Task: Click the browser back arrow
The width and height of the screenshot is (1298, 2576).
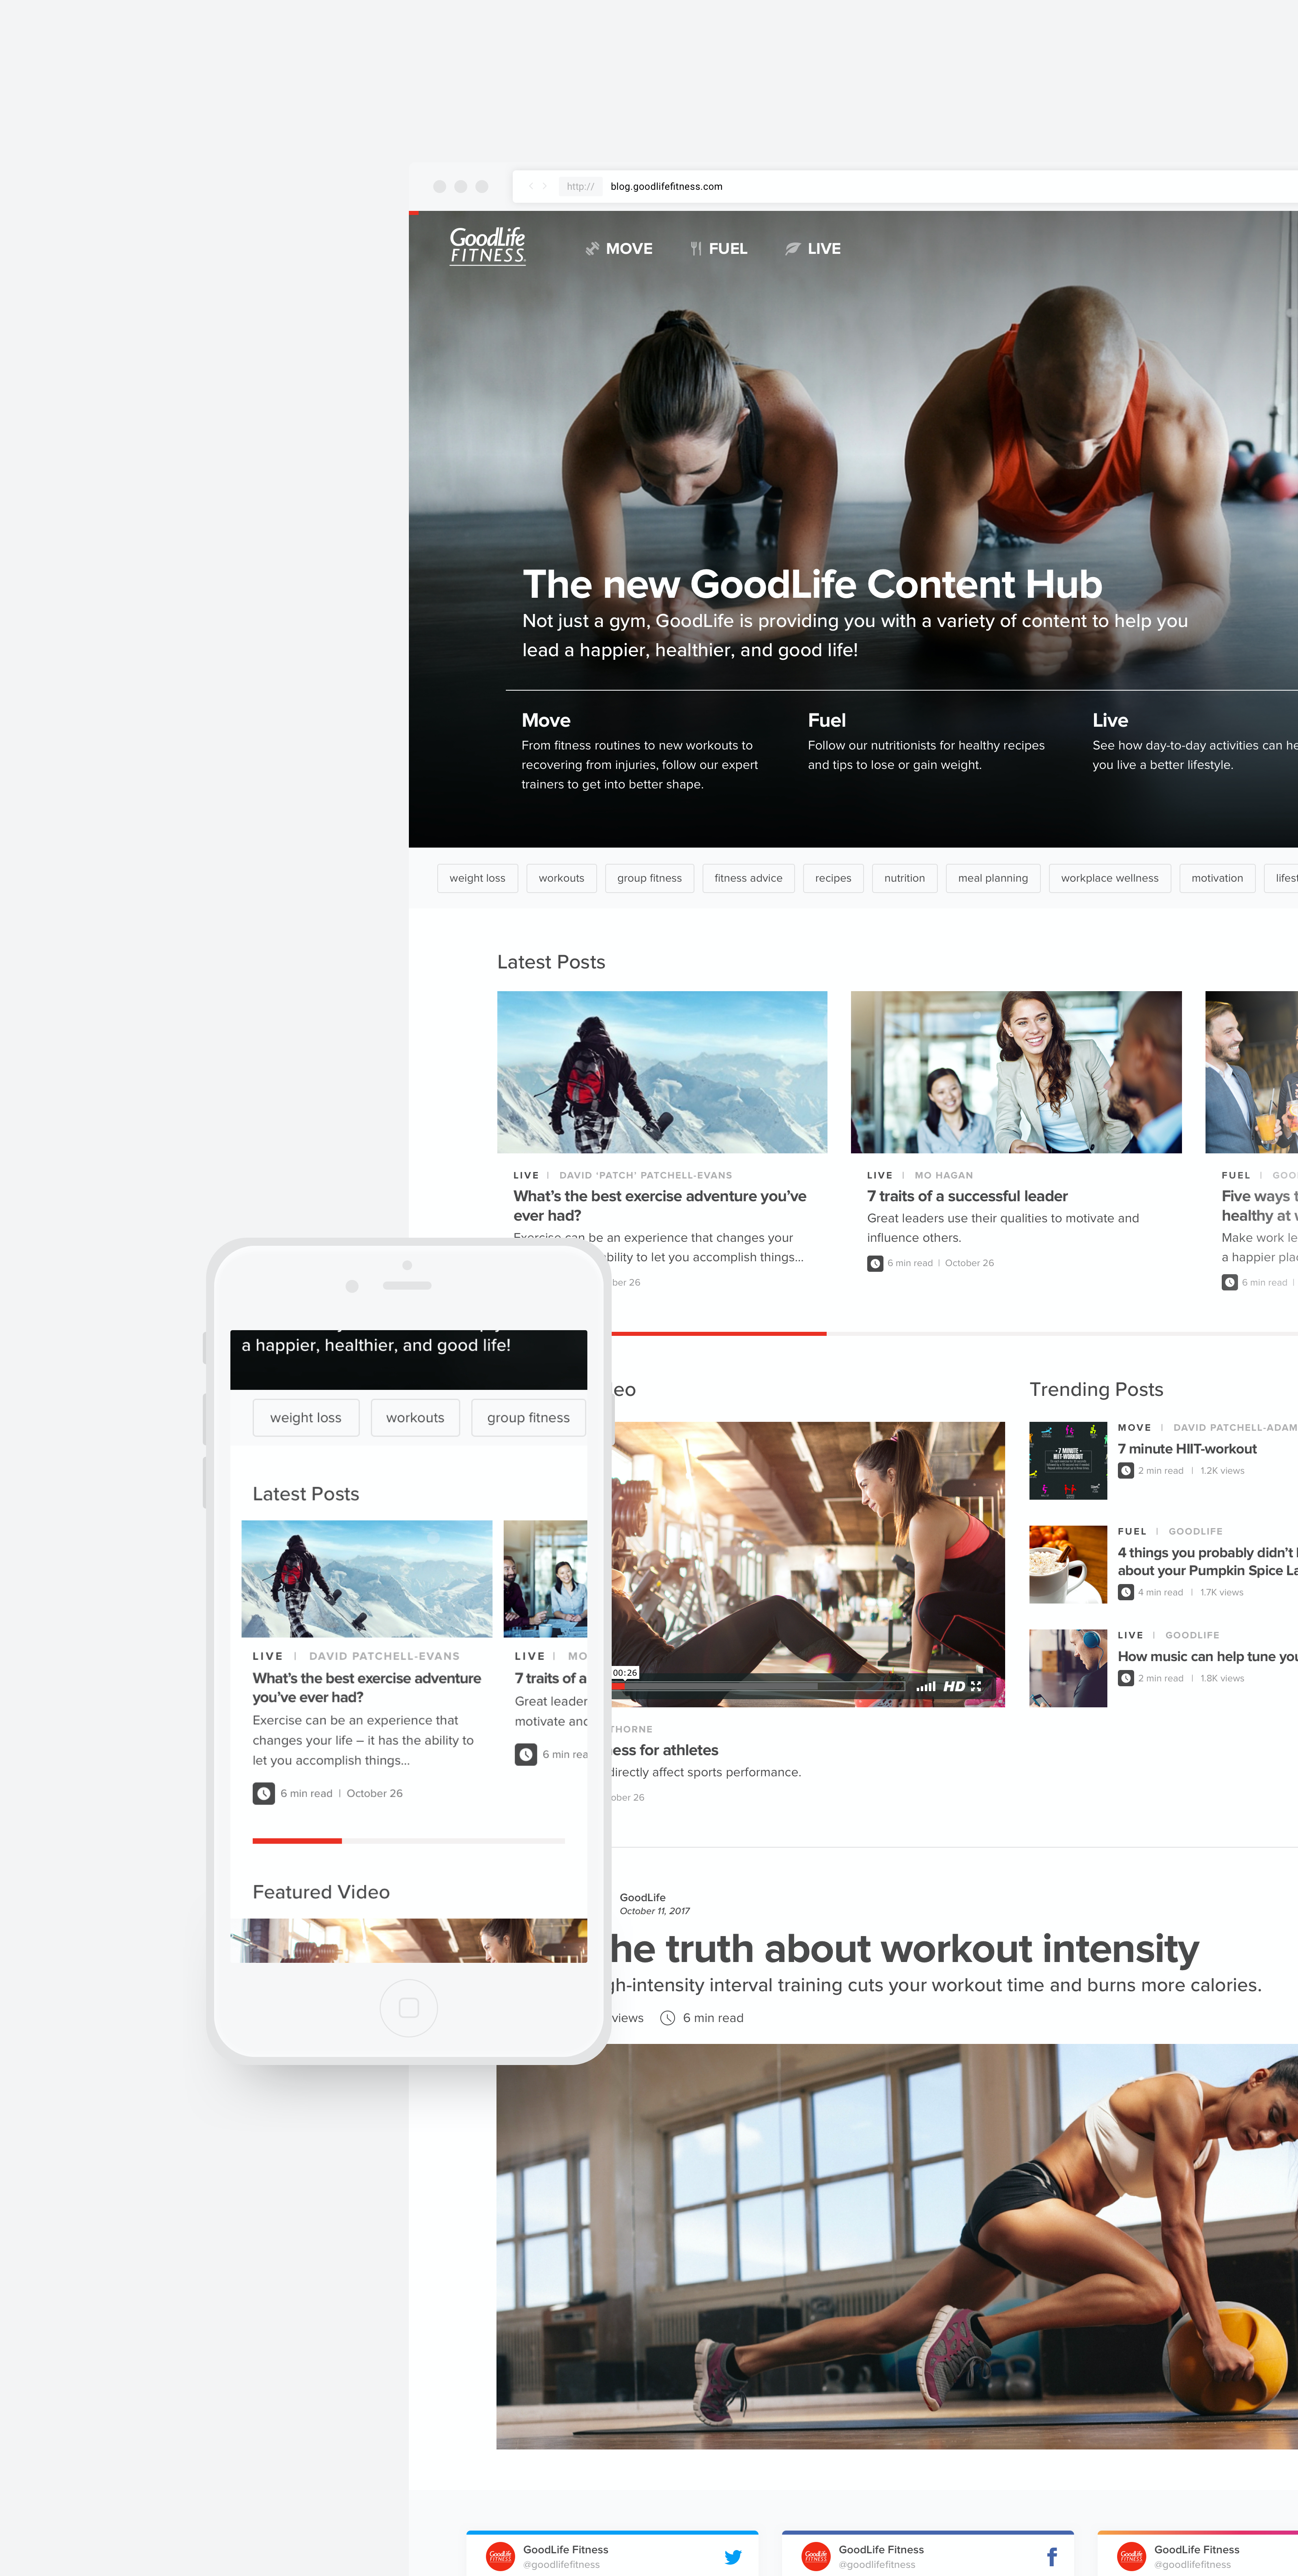Action: [x=531, y=186]
